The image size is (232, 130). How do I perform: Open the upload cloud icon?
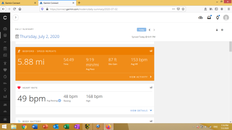[x=200, y=18]
